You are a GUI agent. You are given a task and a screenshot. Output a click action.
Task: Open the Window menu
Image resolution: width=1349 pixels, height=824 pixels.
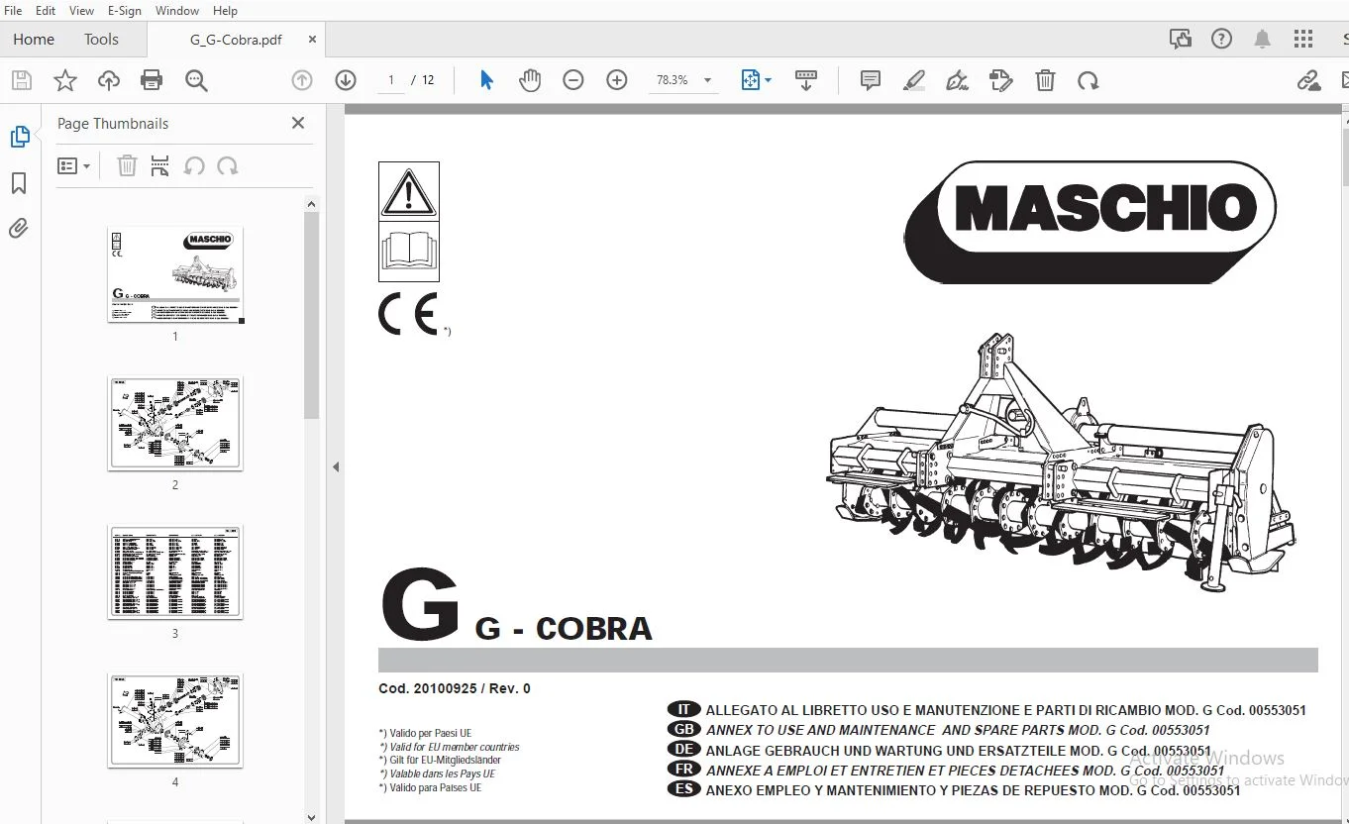coord(177,10)
